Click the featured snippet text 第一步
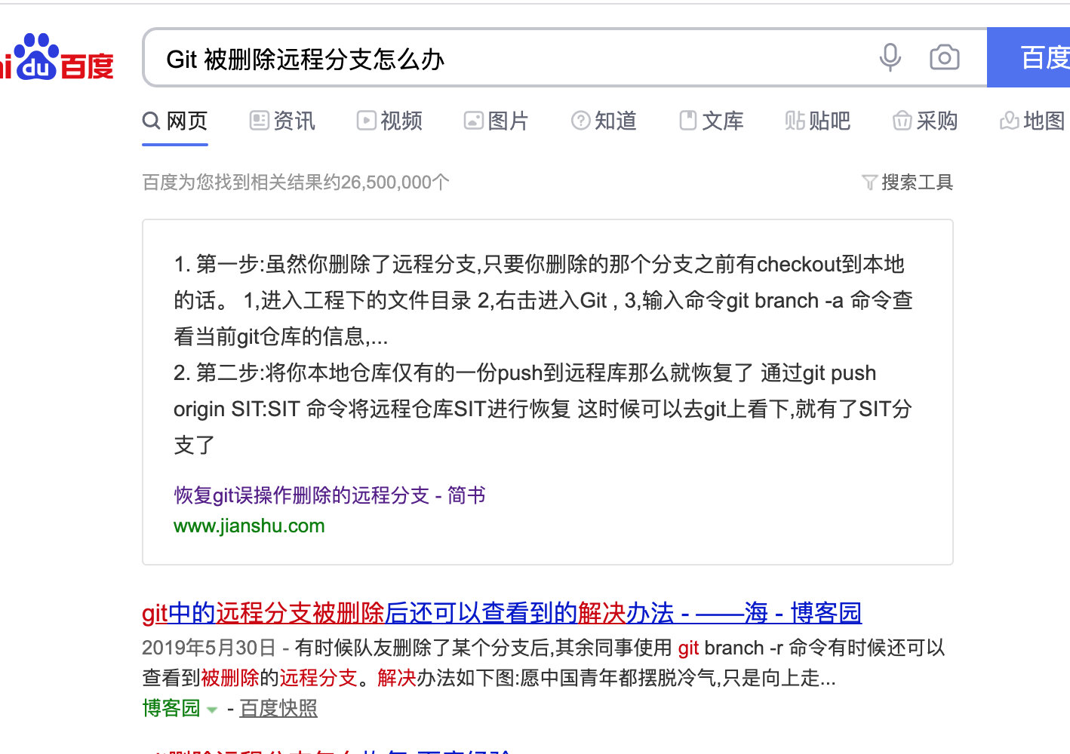 (543, 300)
